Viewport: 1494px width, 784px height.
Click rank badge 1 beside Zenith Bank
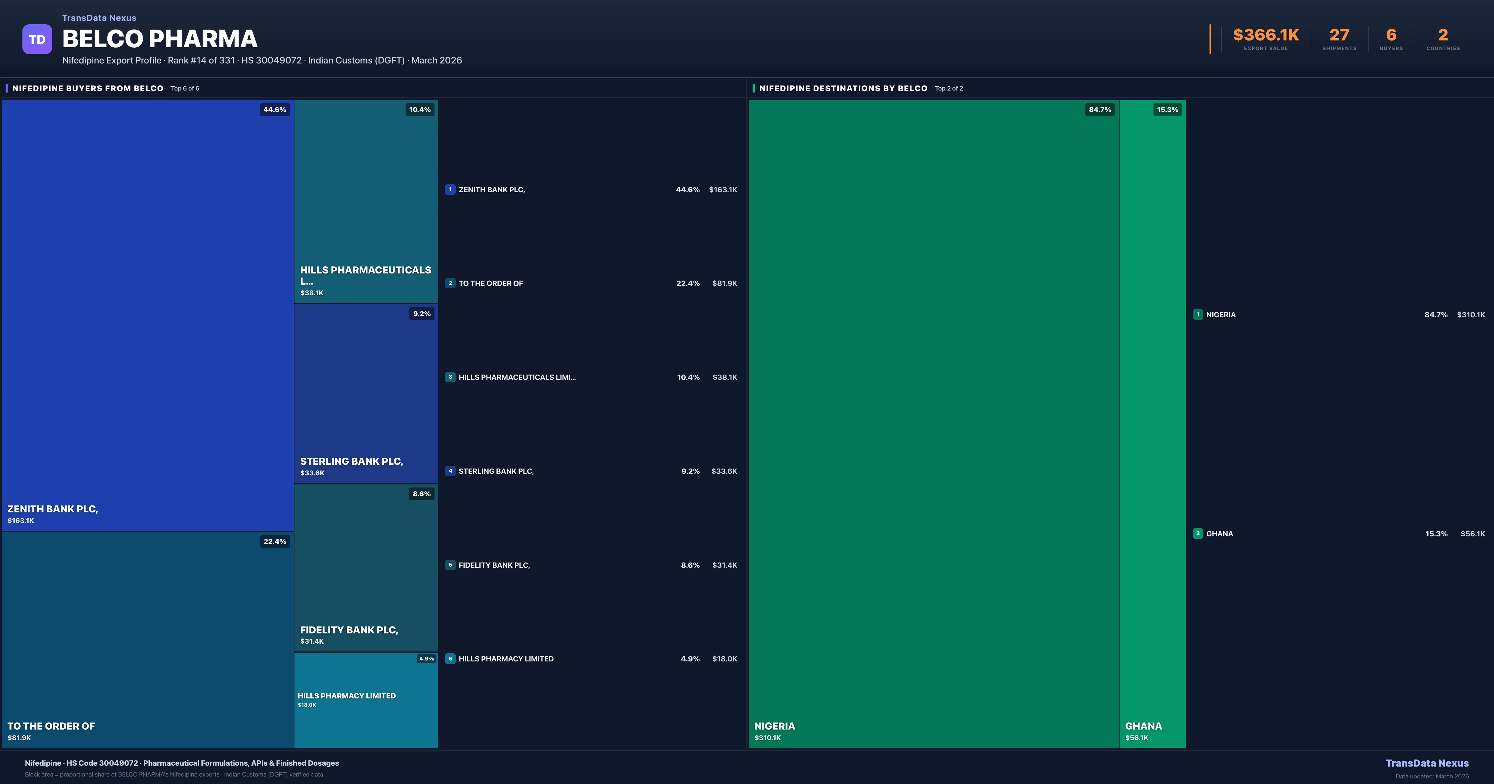(x=450, y=189)
